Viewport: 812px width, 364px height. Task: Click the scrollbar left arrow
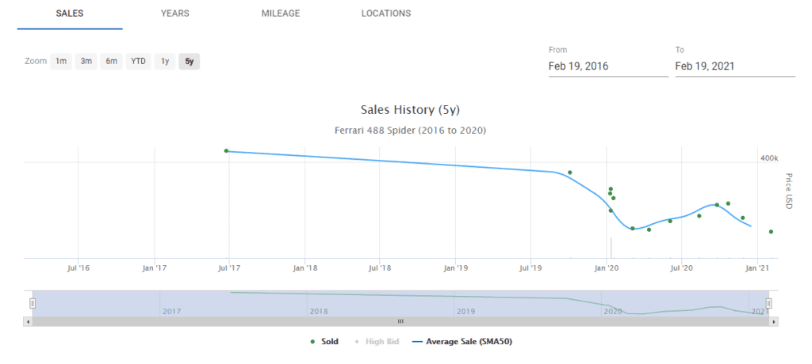point(28,321)
